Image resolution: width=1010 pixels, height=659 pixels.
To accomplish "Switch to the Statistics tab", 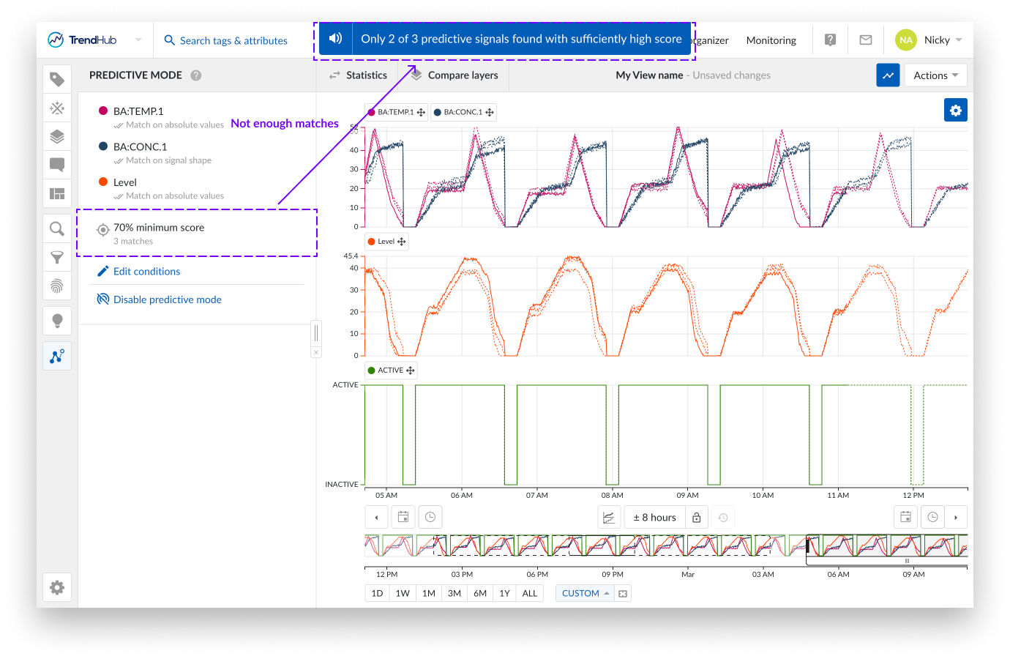I will pos(358,75).
